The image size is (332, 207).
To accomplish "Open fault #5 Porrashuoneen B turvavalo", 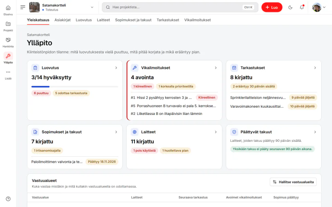I will point(174,106).
